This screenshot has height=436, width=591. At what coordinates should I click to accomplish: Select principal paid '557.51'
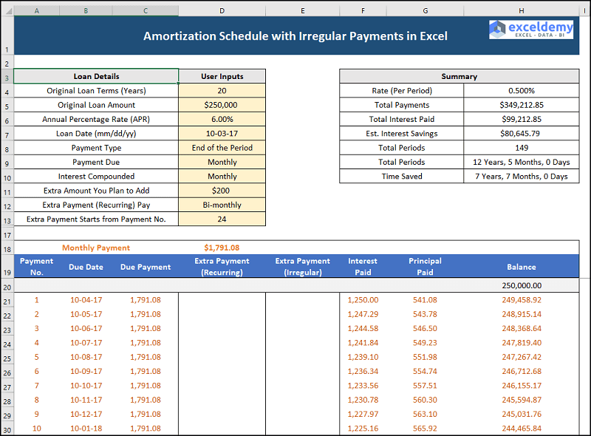pos(426,386)
